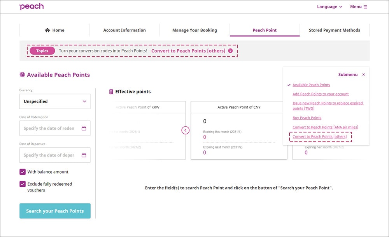Open submenu Convert to Peach Points [others]
389x237 pixels.
coord(319,137)
